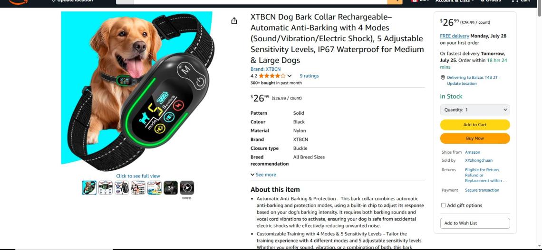Image resolution: width=542 pixels, height=250 pixels.
Task: Click the Add to Wish List button
Action: pos(474,223)
